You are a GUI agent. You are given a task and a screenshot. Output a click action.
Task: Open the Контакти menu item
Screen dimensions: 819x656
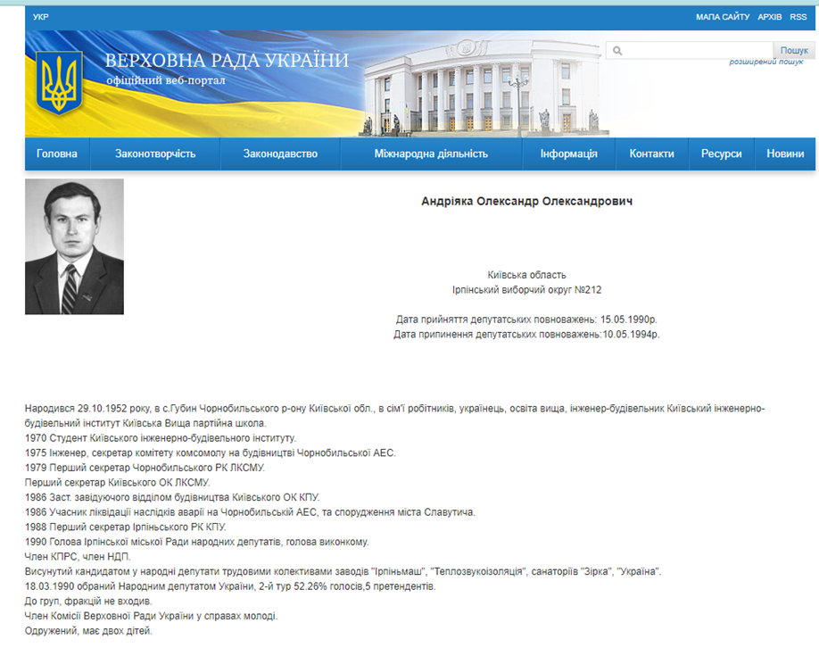[x=652, y=154]
